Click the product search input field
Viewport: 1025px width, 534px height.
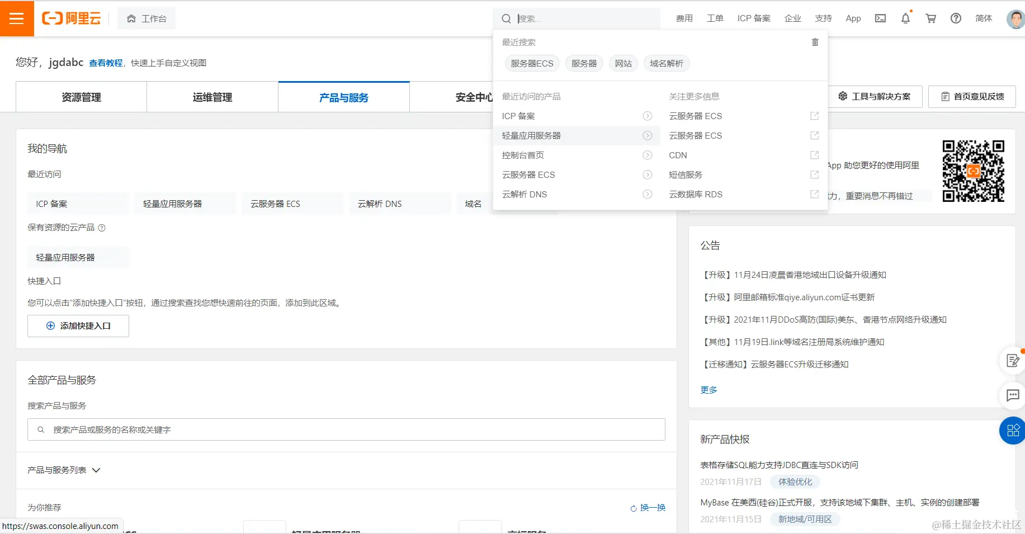(347, 429)
